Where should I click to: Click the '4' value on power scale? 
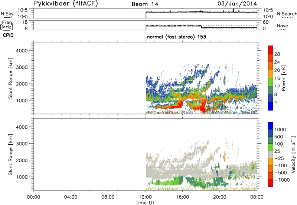click(275, 102)
